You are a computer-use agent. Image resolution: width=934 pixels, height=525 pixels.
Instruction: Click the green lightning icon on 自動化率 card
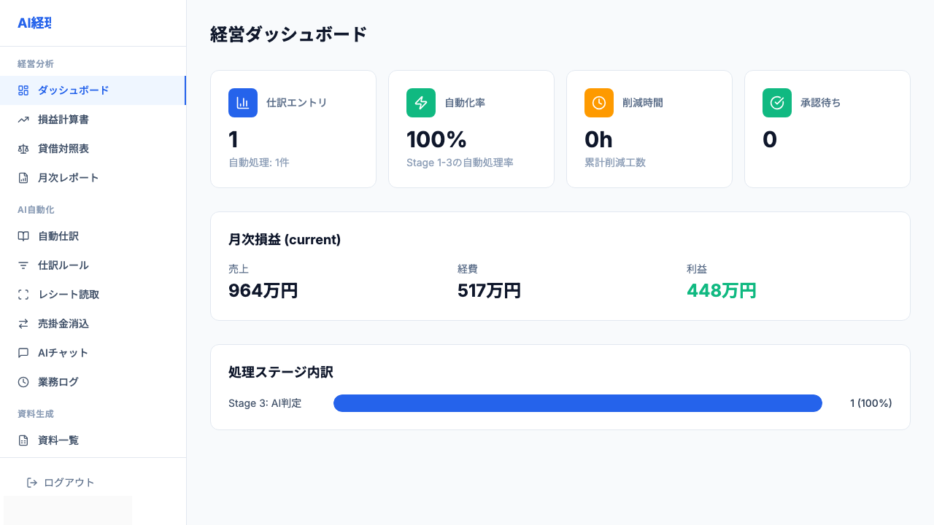click(421, 103)
